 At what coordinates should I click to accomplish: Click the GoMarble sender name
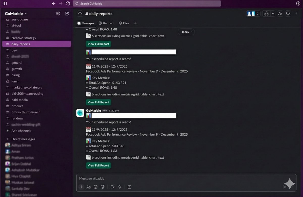[93, 110]
